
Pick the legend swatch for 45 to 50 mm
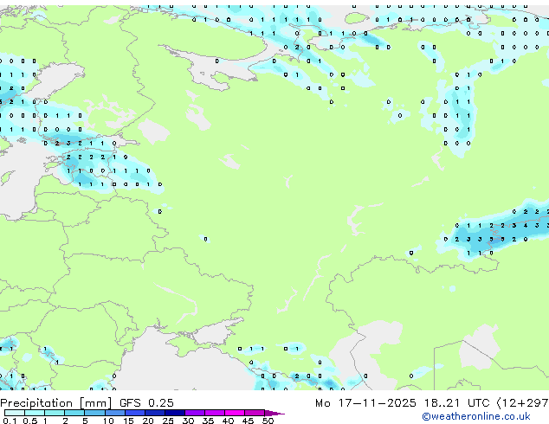click(x=255, y=413)
